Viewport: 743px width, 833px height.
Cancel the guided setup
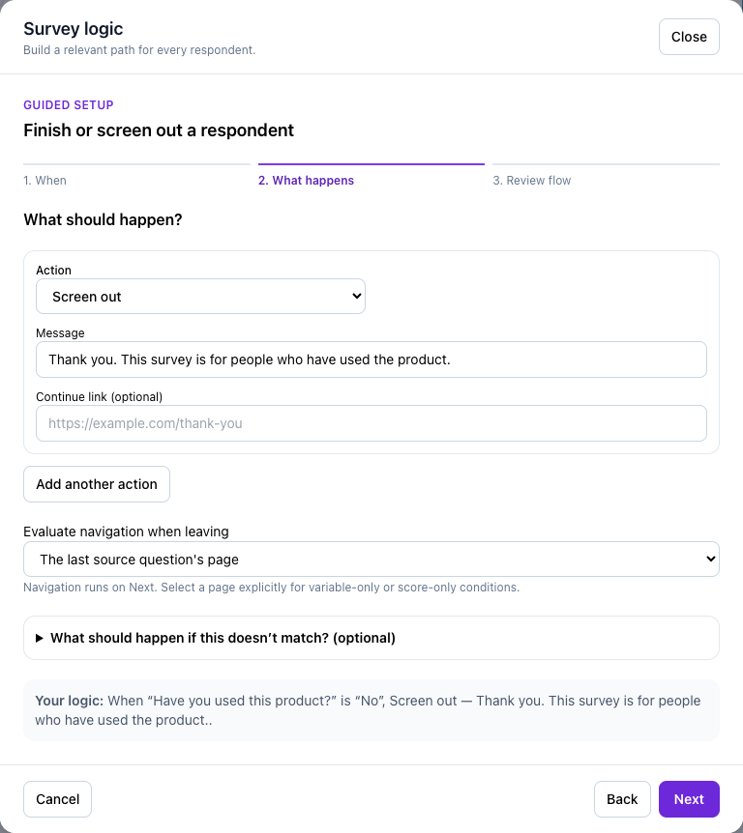click(x=57, y=799)
